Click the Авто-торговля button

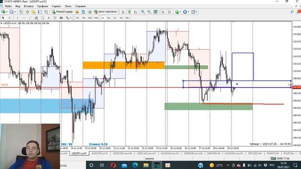(105, 12)
